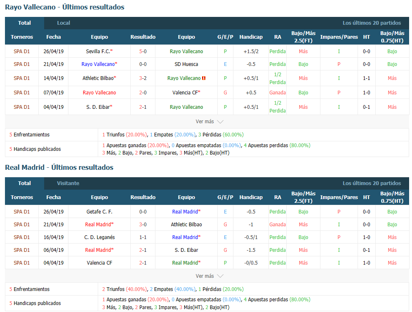Open the SD Huesca team name
This screenshot has width=412, height=312.
[186, 64]
